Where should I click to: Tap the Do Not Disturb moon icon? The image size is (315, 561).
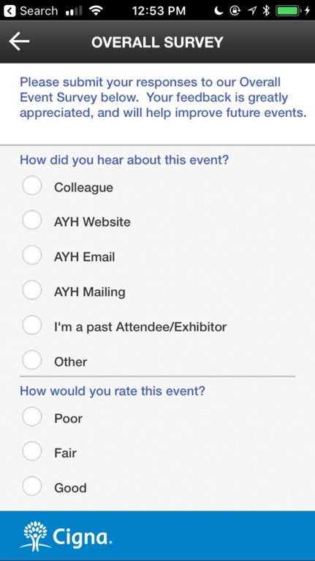[219, 11]
